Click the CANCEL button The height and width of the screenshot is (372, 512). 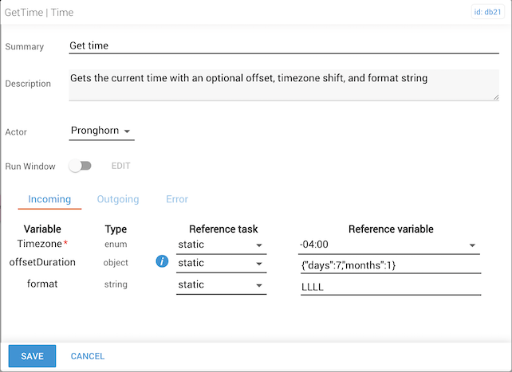click(x=88, y=356)
